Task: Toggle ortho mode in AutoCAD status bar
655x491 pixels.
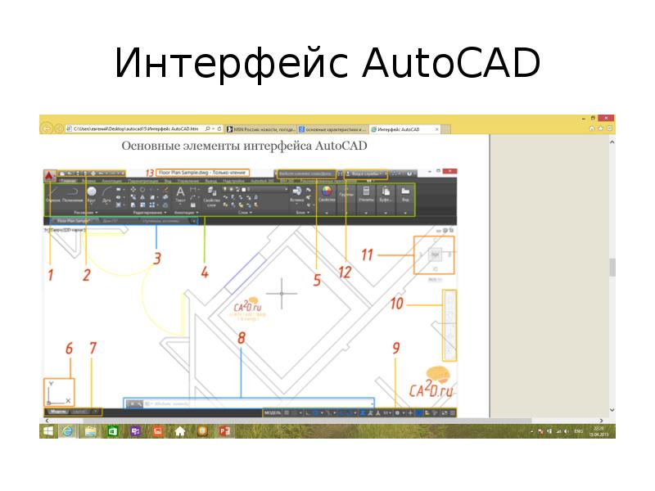Action: [308, 413]
